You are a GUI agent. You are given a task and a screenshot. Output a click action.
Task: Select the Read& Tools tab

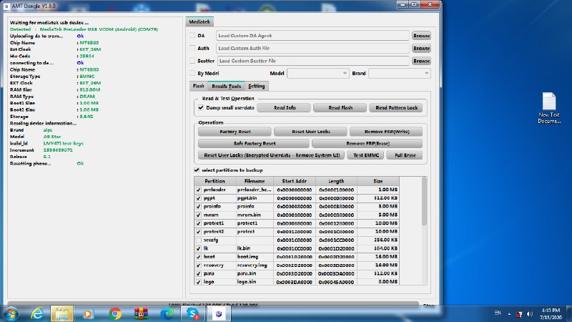click(x=226, y=86)
